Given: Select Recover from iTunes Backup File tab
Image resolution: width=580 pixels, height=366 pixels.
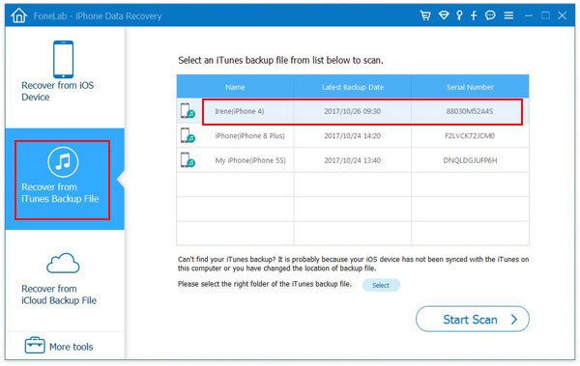Looking at the screenshot, I should coord(65,179).
